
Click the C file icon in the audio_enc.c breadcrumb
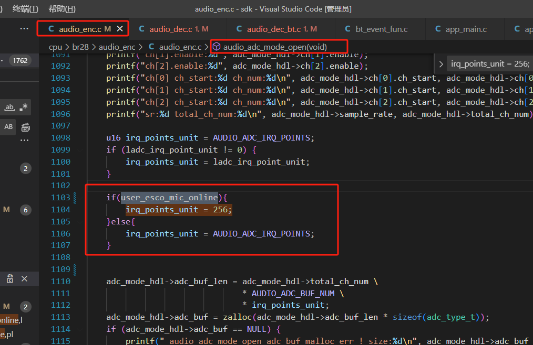click(151, 47)
